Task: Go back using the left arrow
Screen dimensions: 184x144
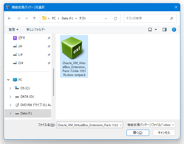Action: point(9,18)
